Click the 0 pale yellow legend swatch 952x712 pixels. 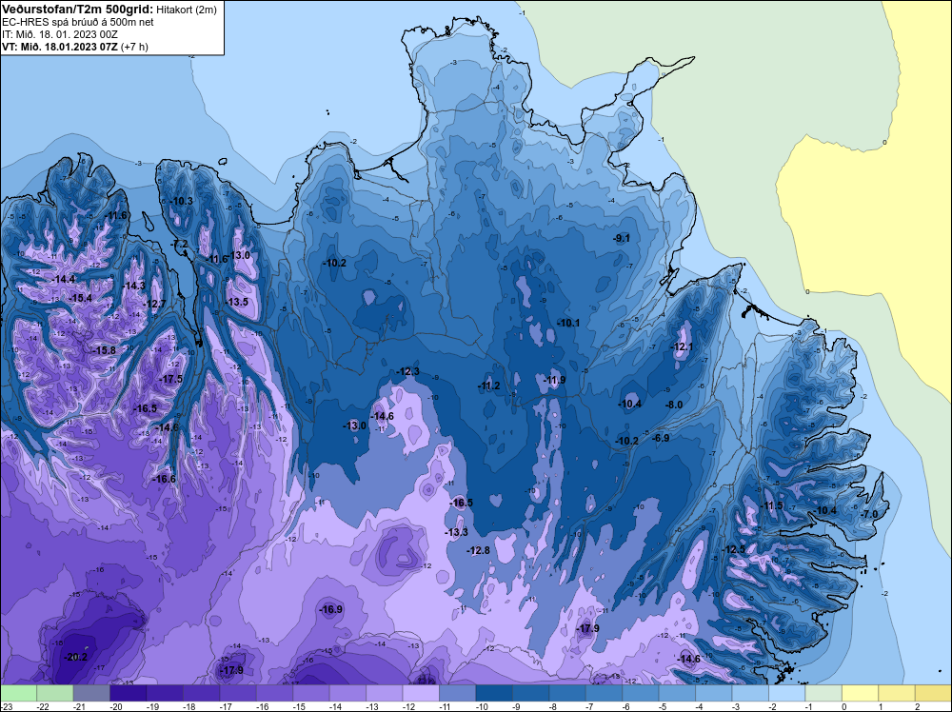860,693
